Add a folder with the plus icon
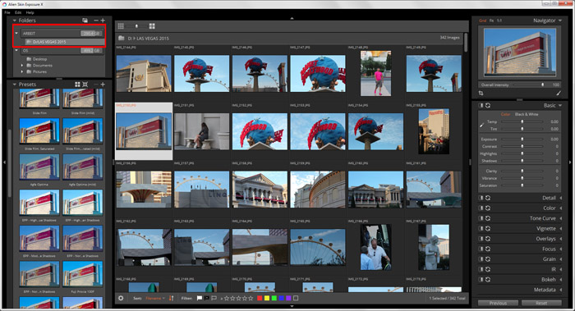Screen dimensions: 575x311 click(x=103, y=21)
